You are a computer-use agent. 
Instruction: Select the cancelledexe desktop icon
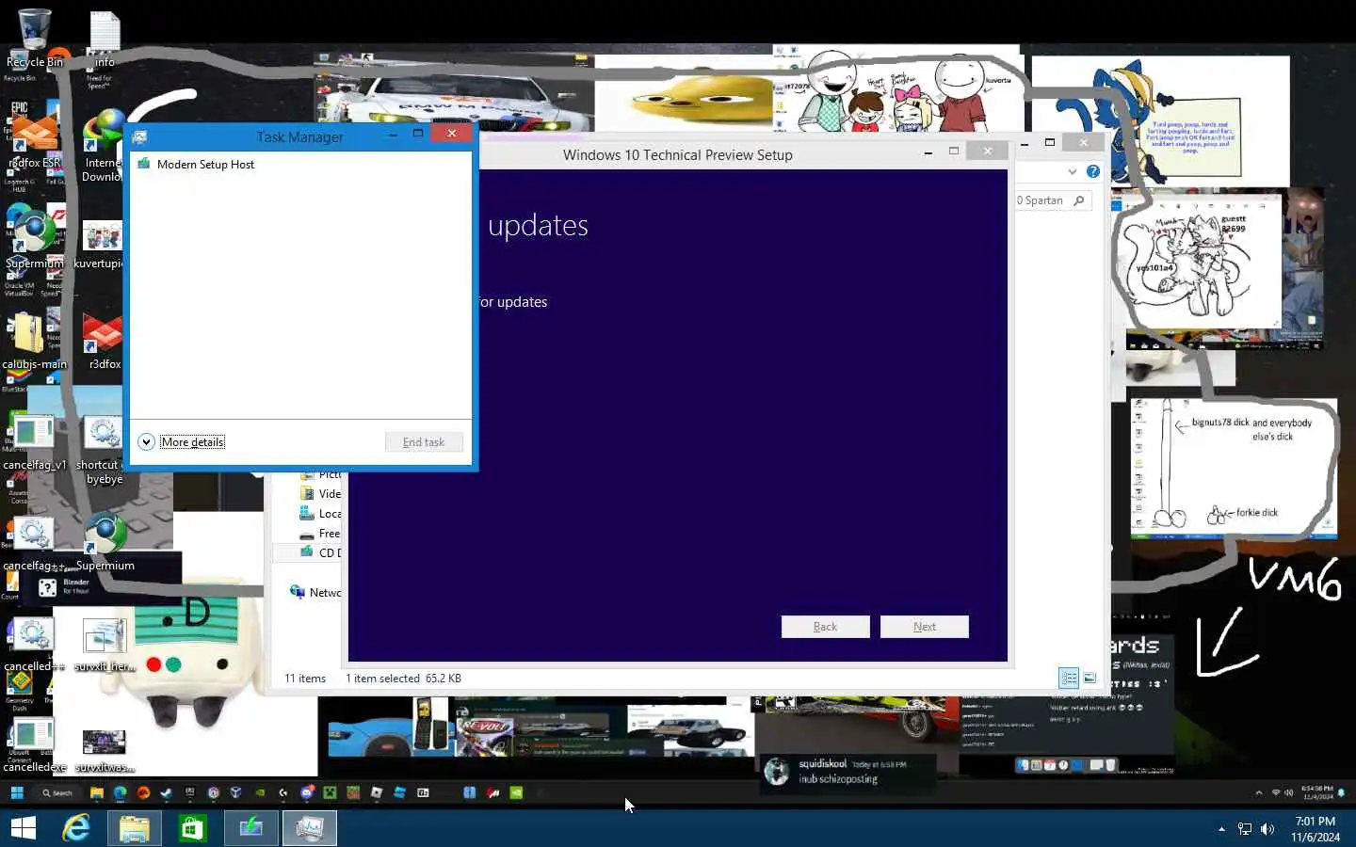34,745
